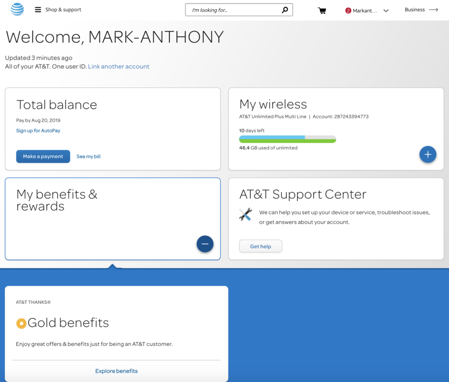The image size is (449, 382).
Task: Click the Make a payment button
Action: (43, 156)
